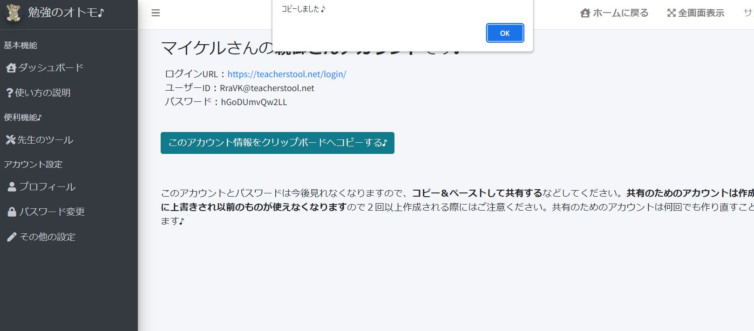The image size is (754, 331).
Task: Click the ダッシュボード house icon
Action: click(x=11, y=68)
